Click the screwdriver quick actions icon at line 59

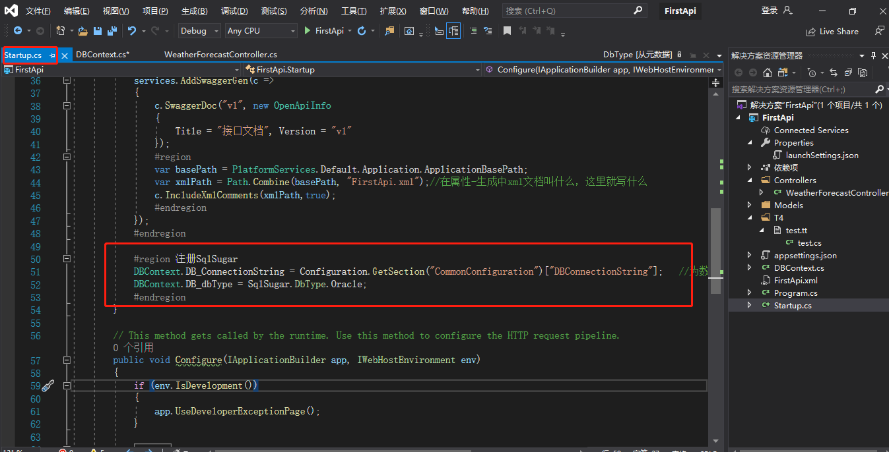tap(48, 385)
